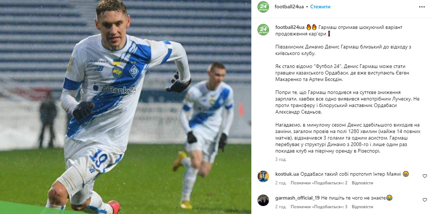The height and width of the screenshot is (214, 431).
Task: Like the kostiuk.ua comment with heart icon
Action: 425,176
